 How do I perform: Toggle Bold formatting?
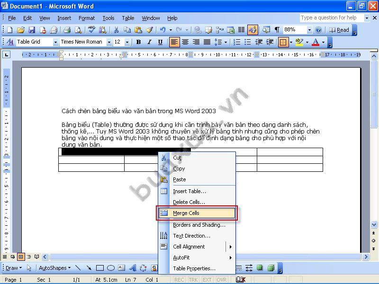[x=138, y=42]
